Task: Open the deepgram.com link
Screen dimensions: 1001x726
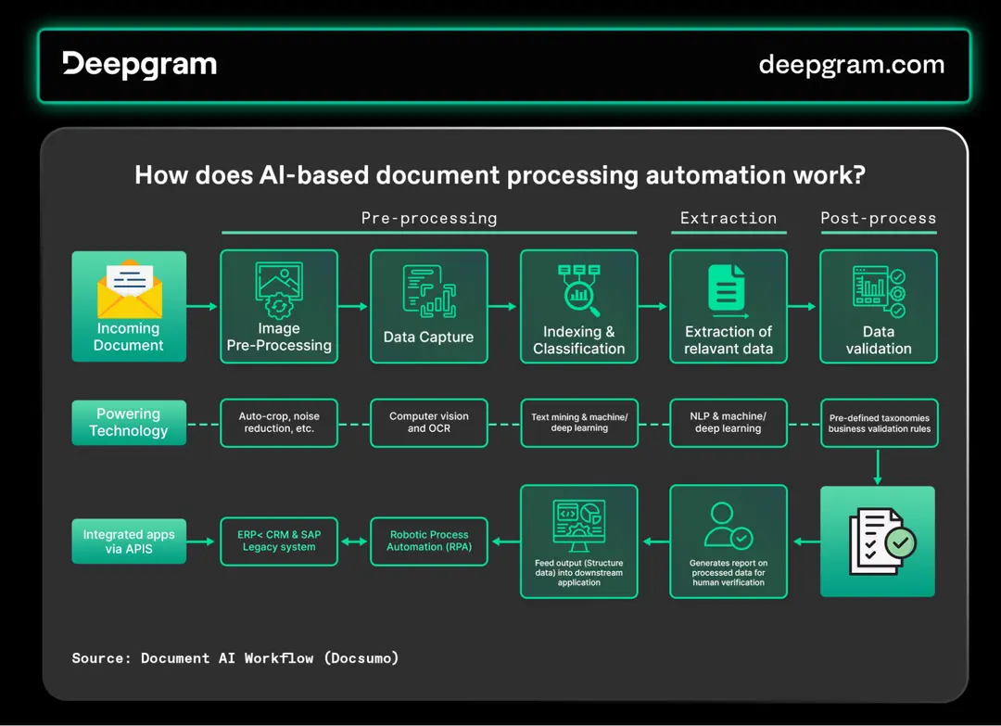Action: click(x=851, y=65)
